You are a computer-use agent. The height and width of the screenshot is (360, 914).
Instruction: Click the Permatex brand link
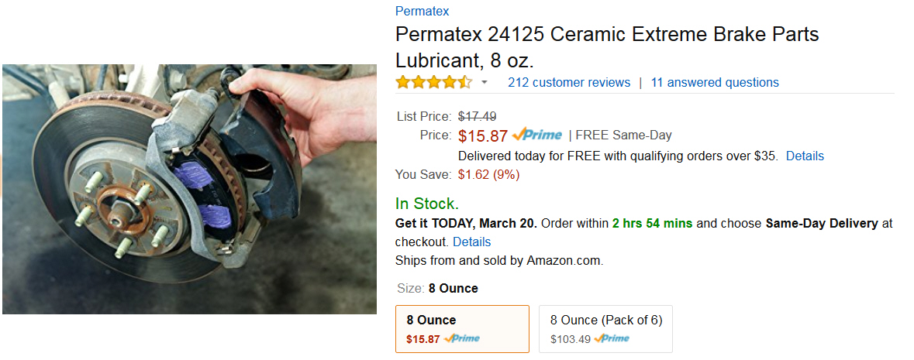pos(422,11)
